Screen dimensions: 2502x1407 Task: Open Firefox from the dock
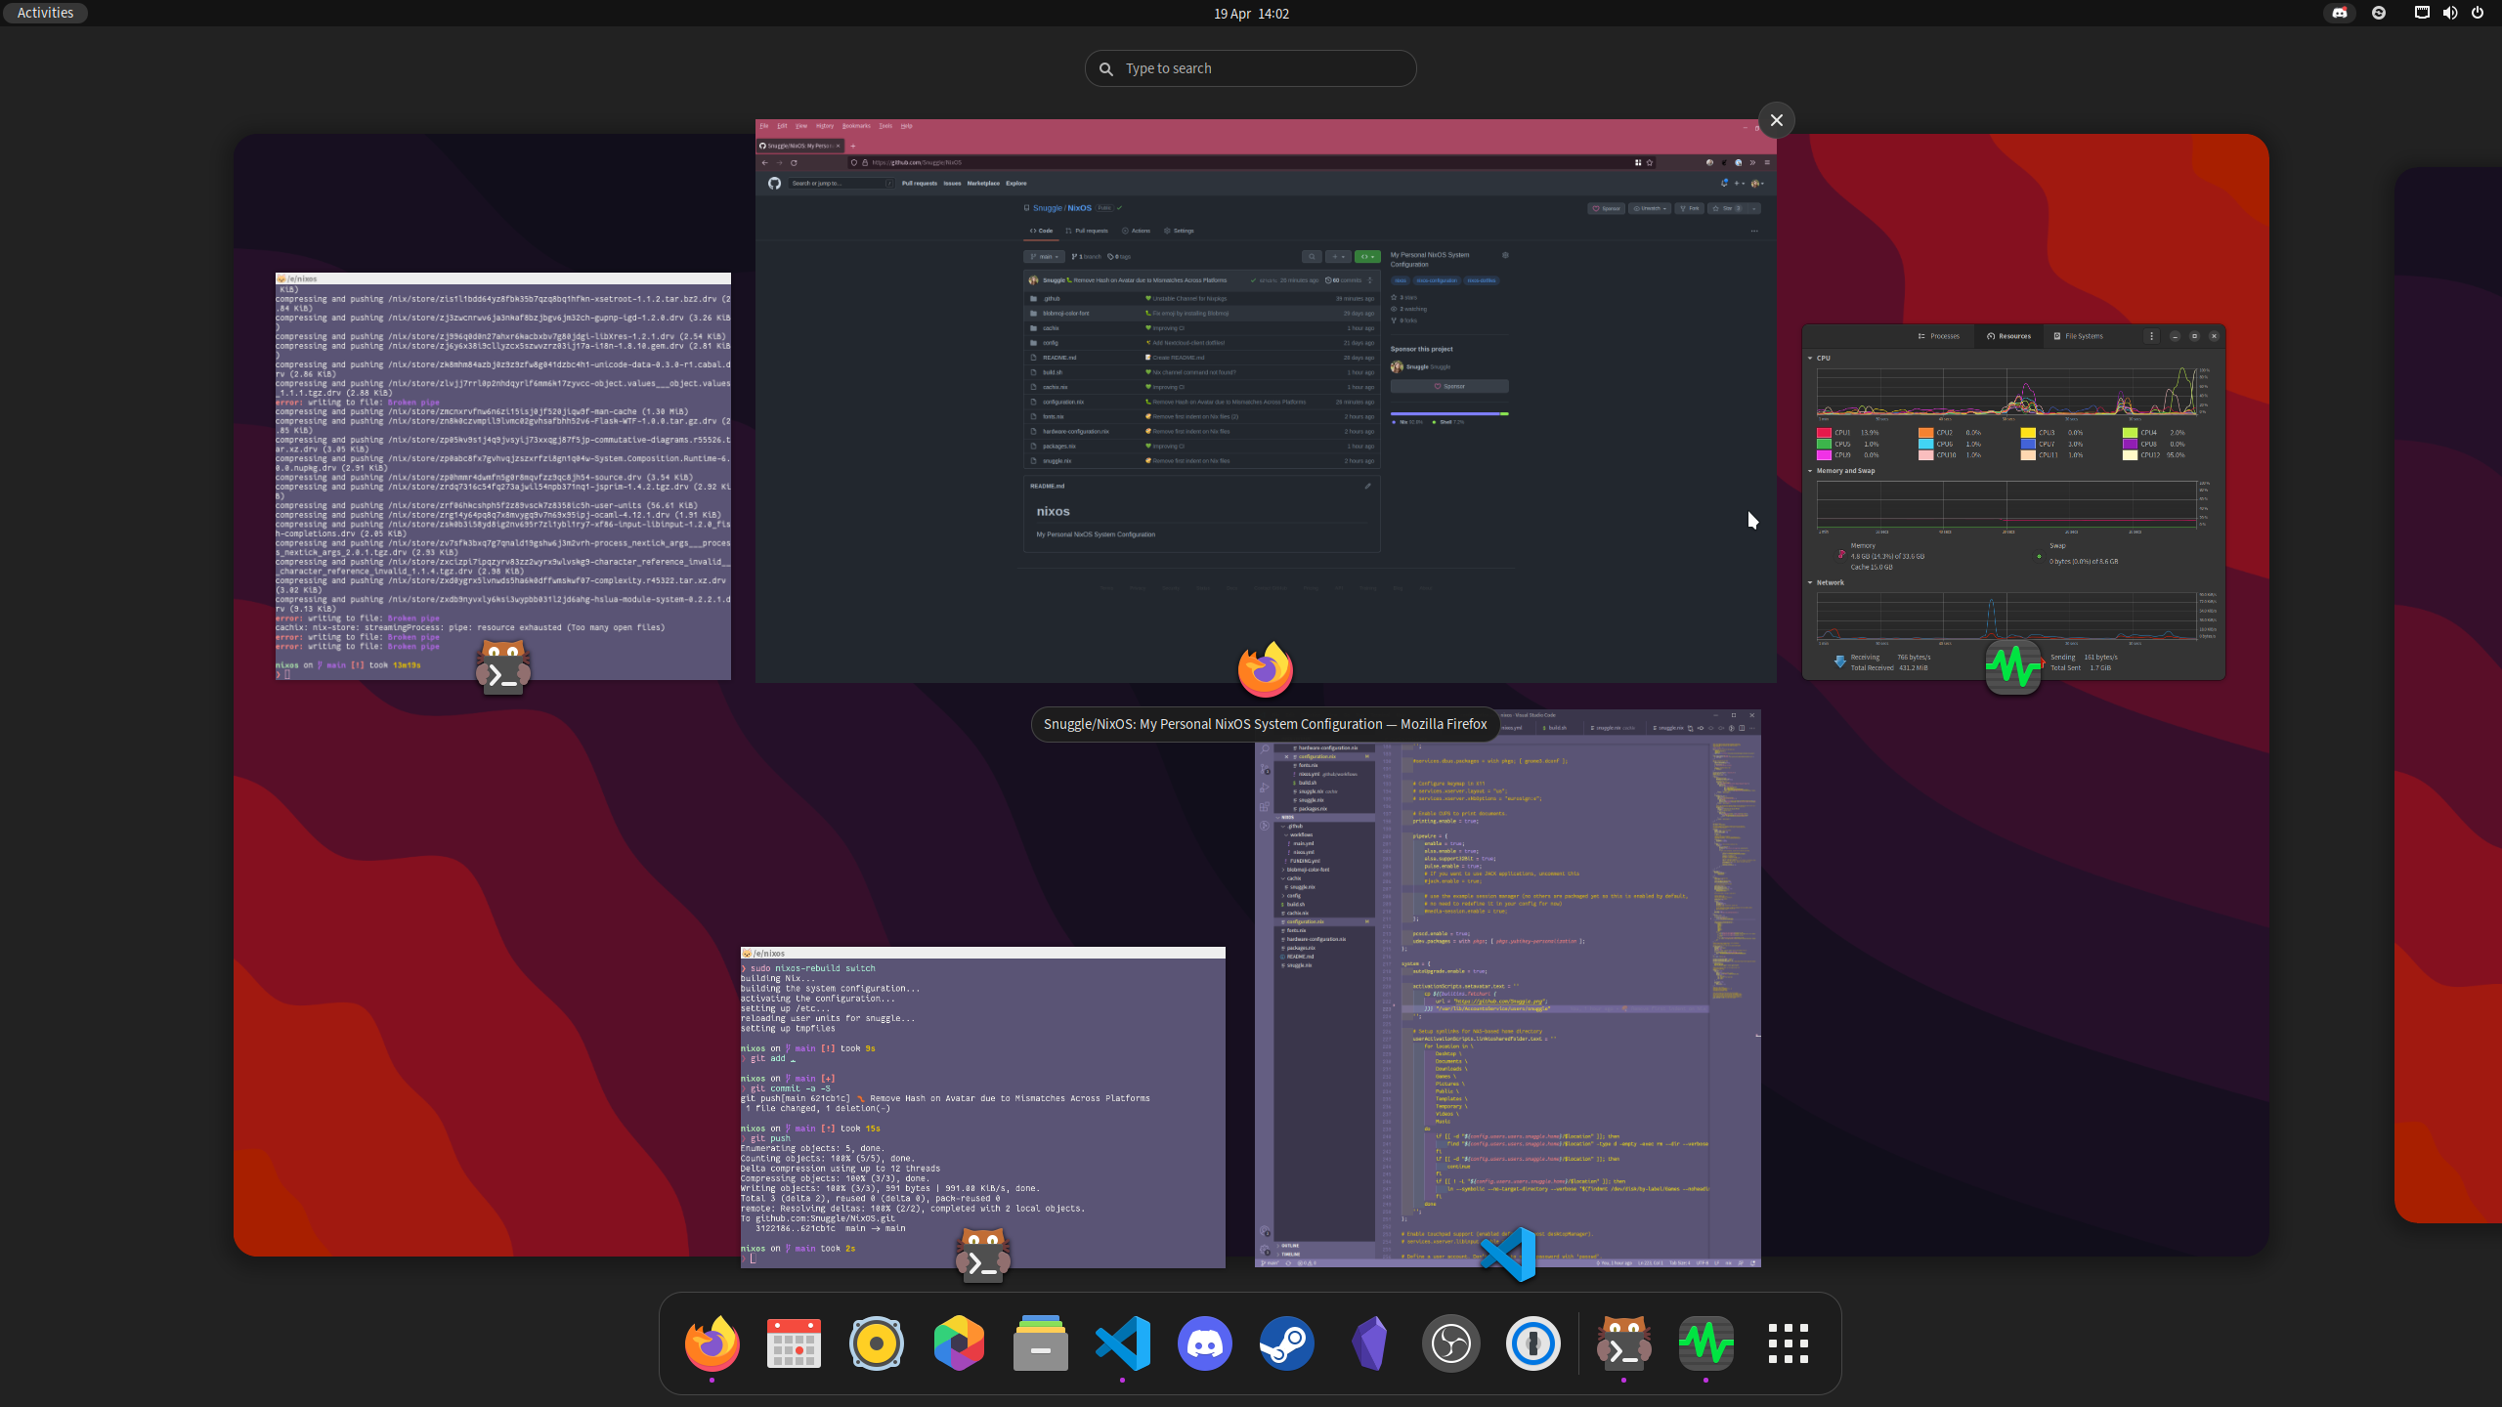[x=712, y=1343]
